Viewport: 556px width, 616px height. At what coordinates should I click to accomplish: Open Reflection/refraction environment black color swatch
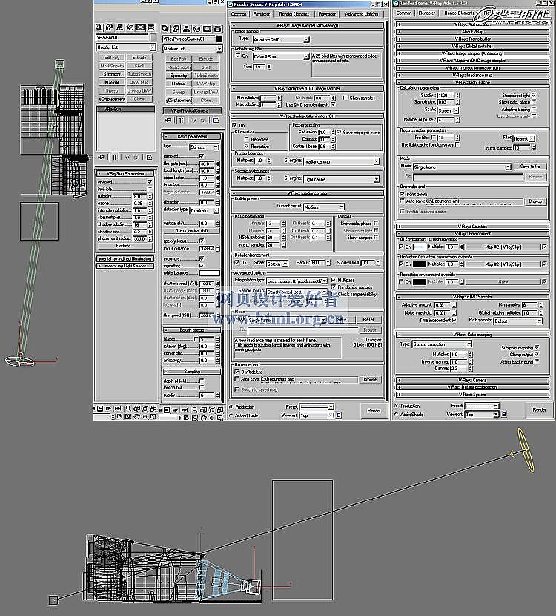pos(419,264)
